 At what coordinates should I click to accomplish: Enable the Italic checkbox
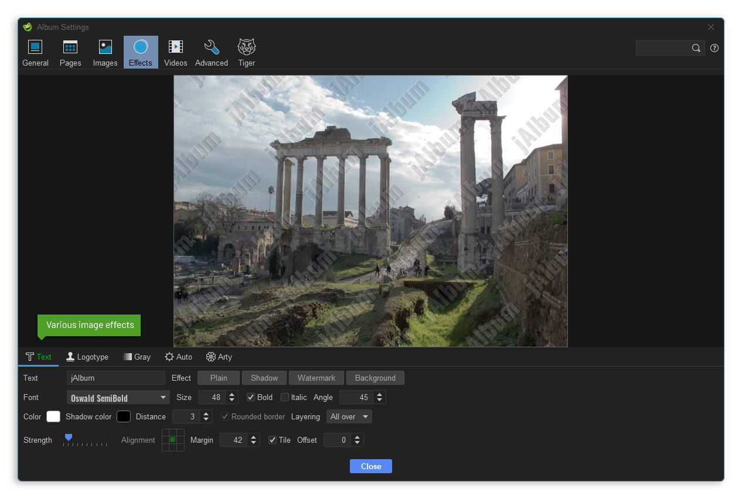tap(285, 398)
